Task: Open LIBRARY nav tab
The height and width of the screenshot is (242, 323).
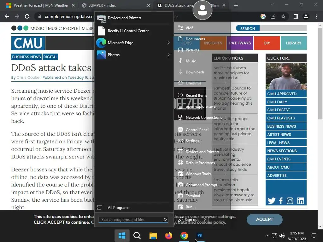Action: click(294, 43)
